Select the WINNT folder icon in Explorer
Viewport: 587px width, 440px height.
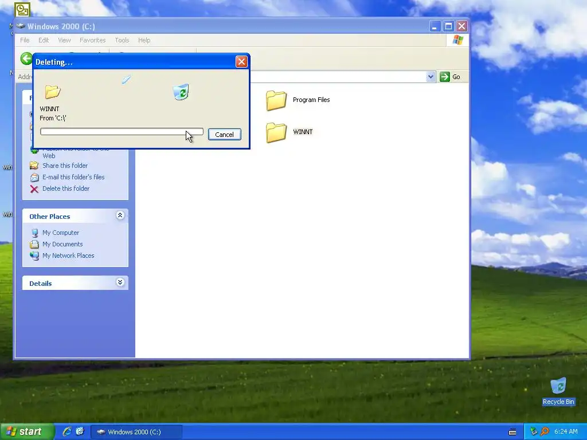pyautogui.click(x=276, y=132)
